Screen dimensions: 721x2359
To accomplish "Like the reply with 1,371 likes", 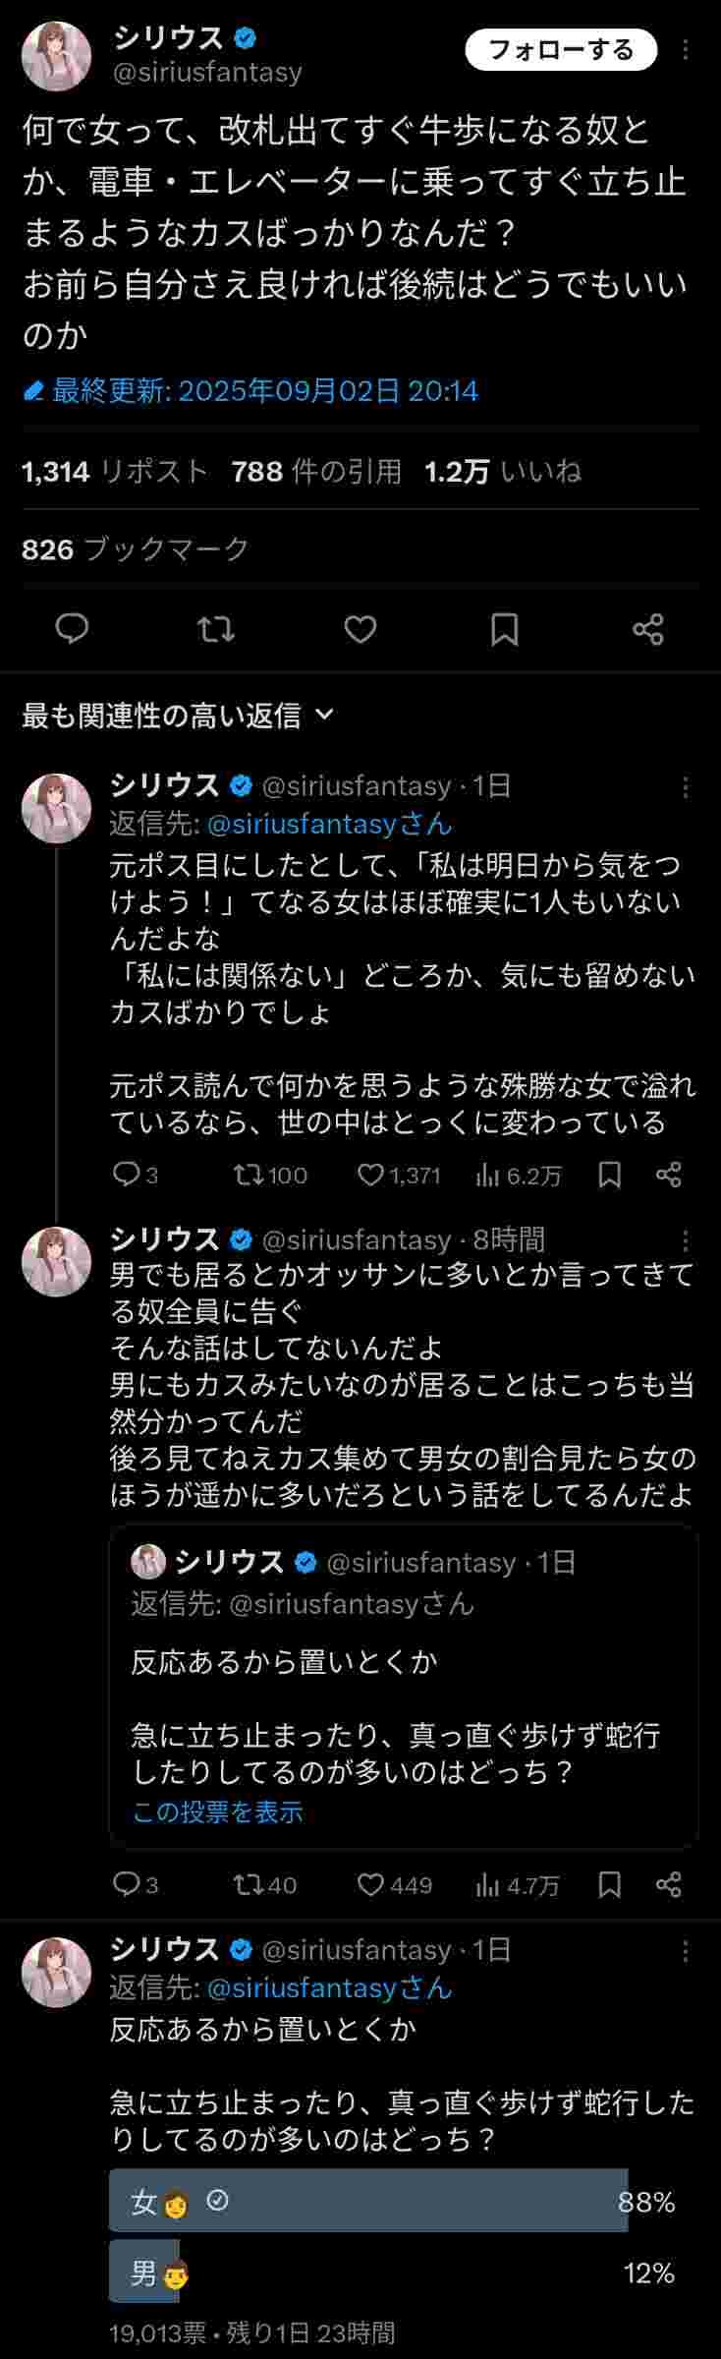I will 371,1175.
